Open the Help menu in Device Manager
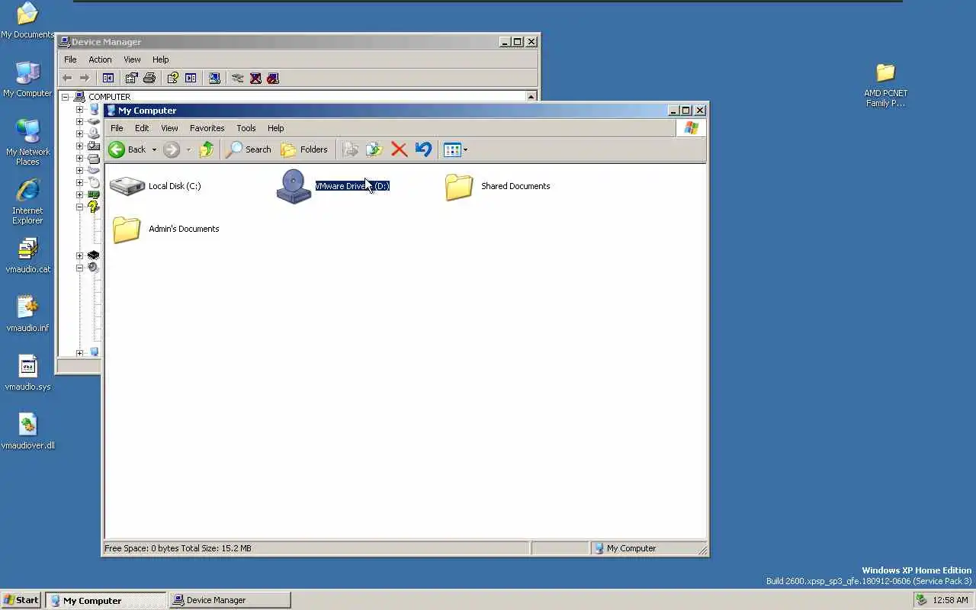 point(160,59)
